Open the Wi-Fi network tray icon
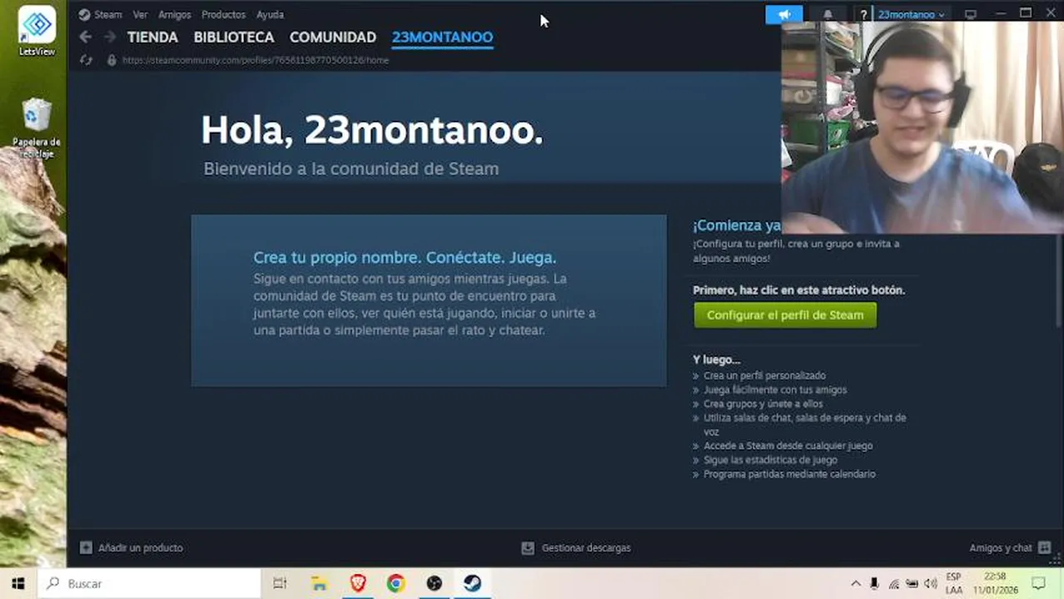Image resolution: width=1064 pixels, height=599 pixels. coord(894,584)
